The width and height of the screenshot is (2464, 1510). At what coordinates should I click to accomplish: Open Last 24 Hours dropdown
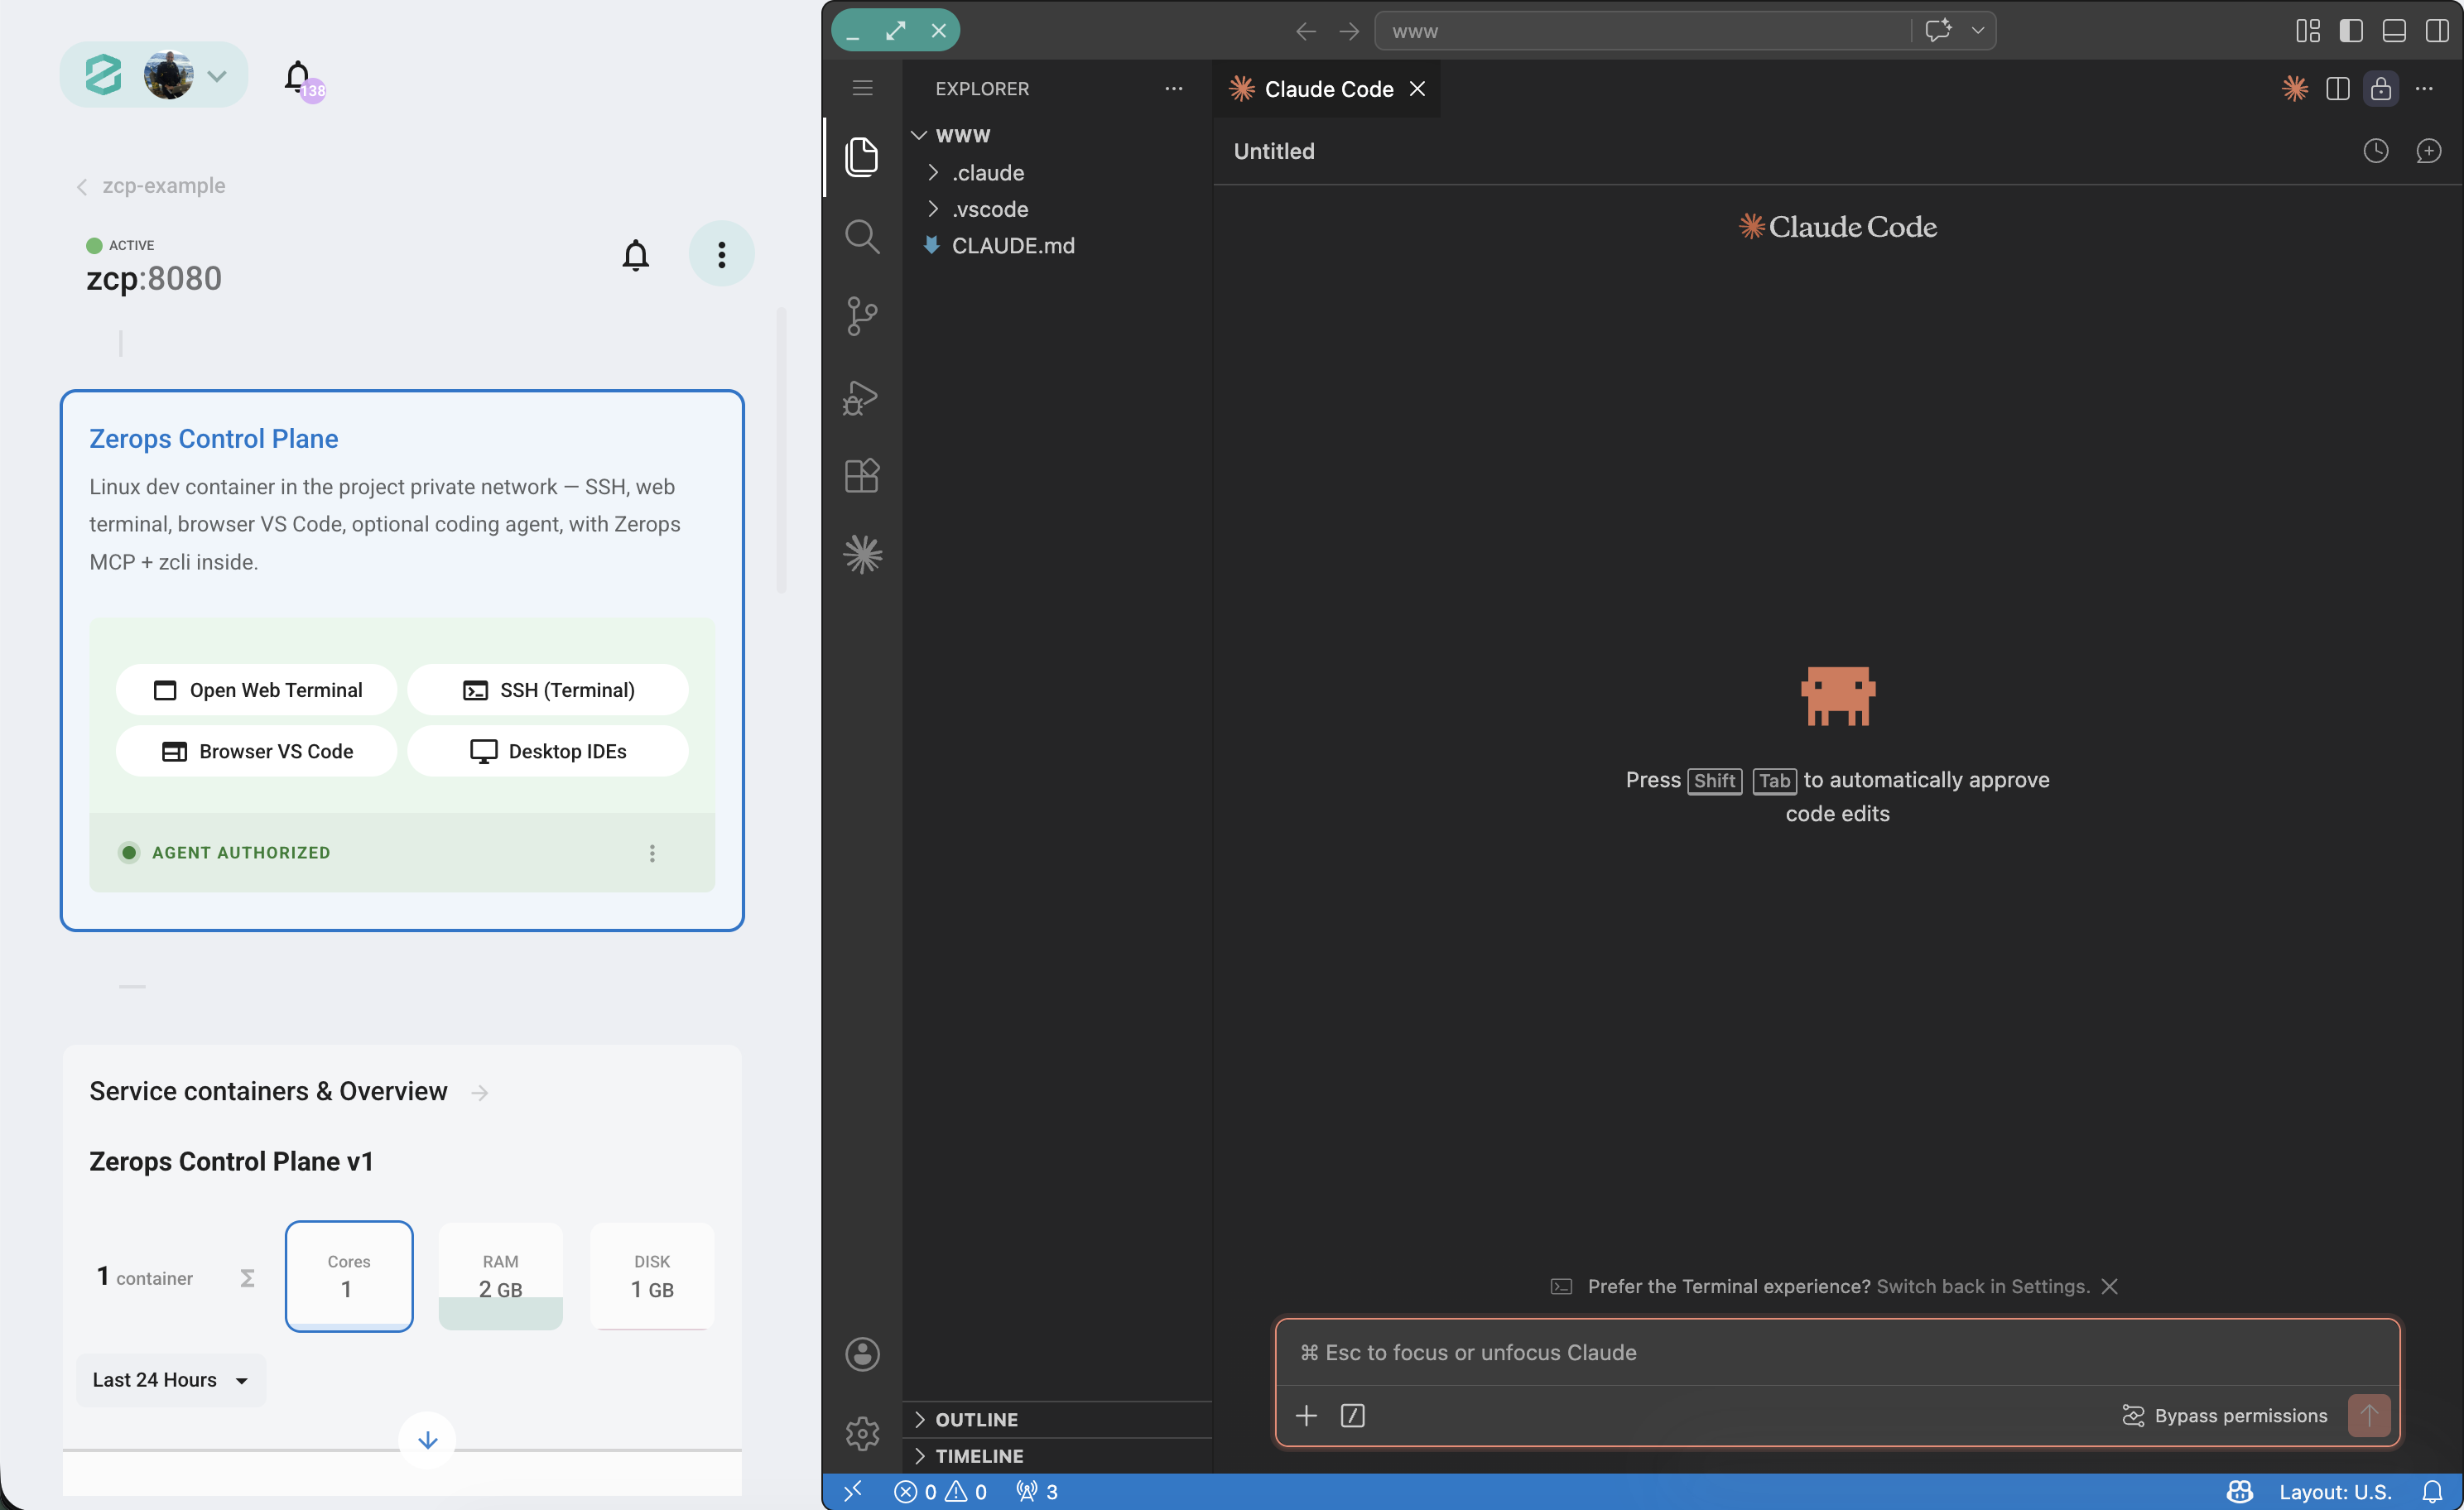click(170, 1380)
